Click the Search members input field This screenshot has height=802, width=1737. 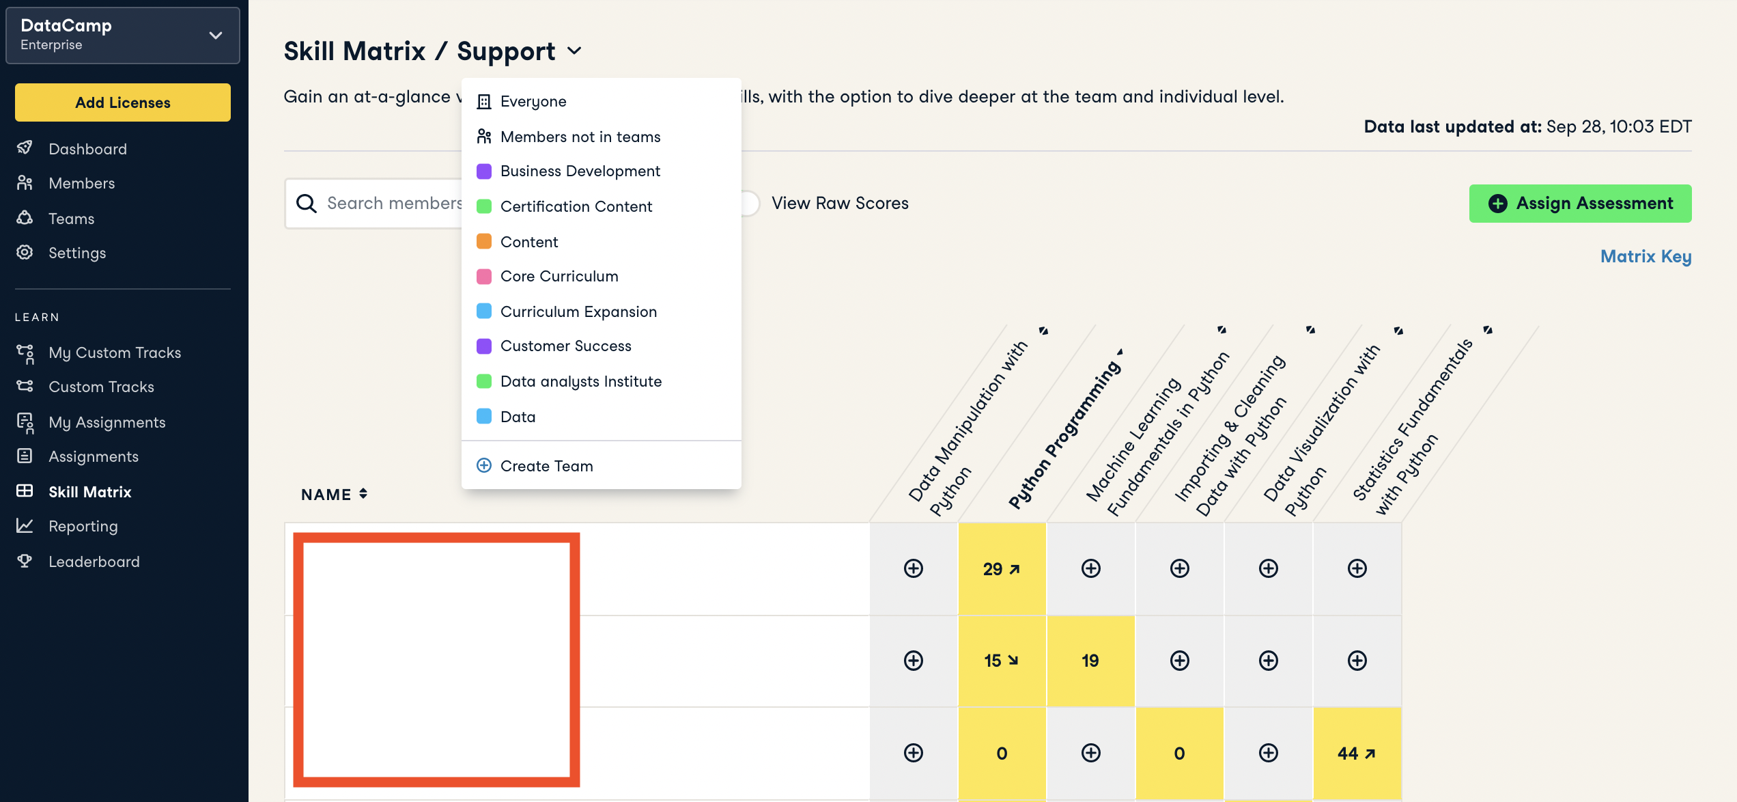(394, 204)
